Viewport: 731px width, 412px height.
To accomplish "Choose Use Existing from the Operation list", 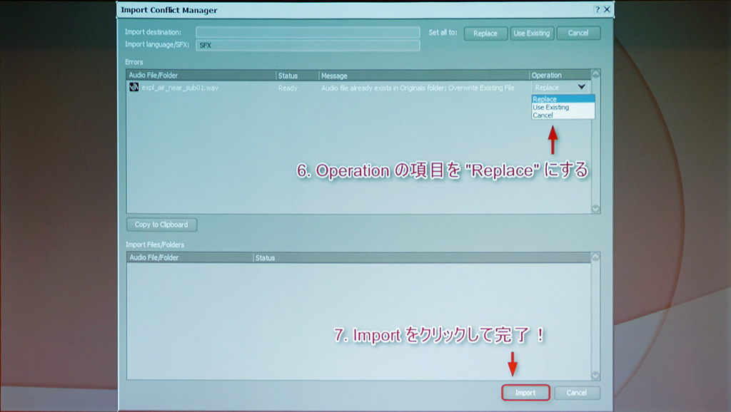I will (x=563, y=107).
